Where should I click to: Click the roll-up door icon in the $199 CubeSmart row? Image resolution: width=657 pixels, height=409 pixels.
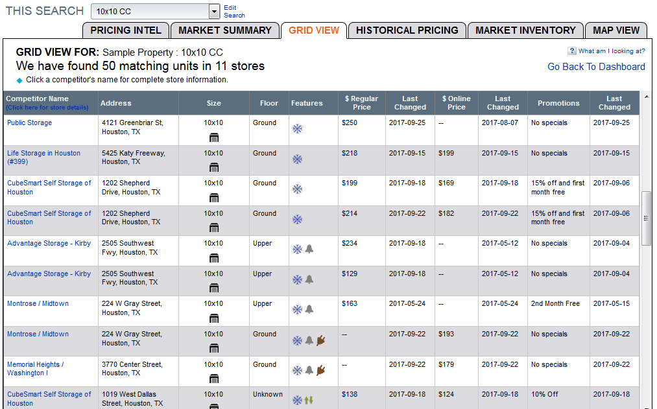(214, 198)
